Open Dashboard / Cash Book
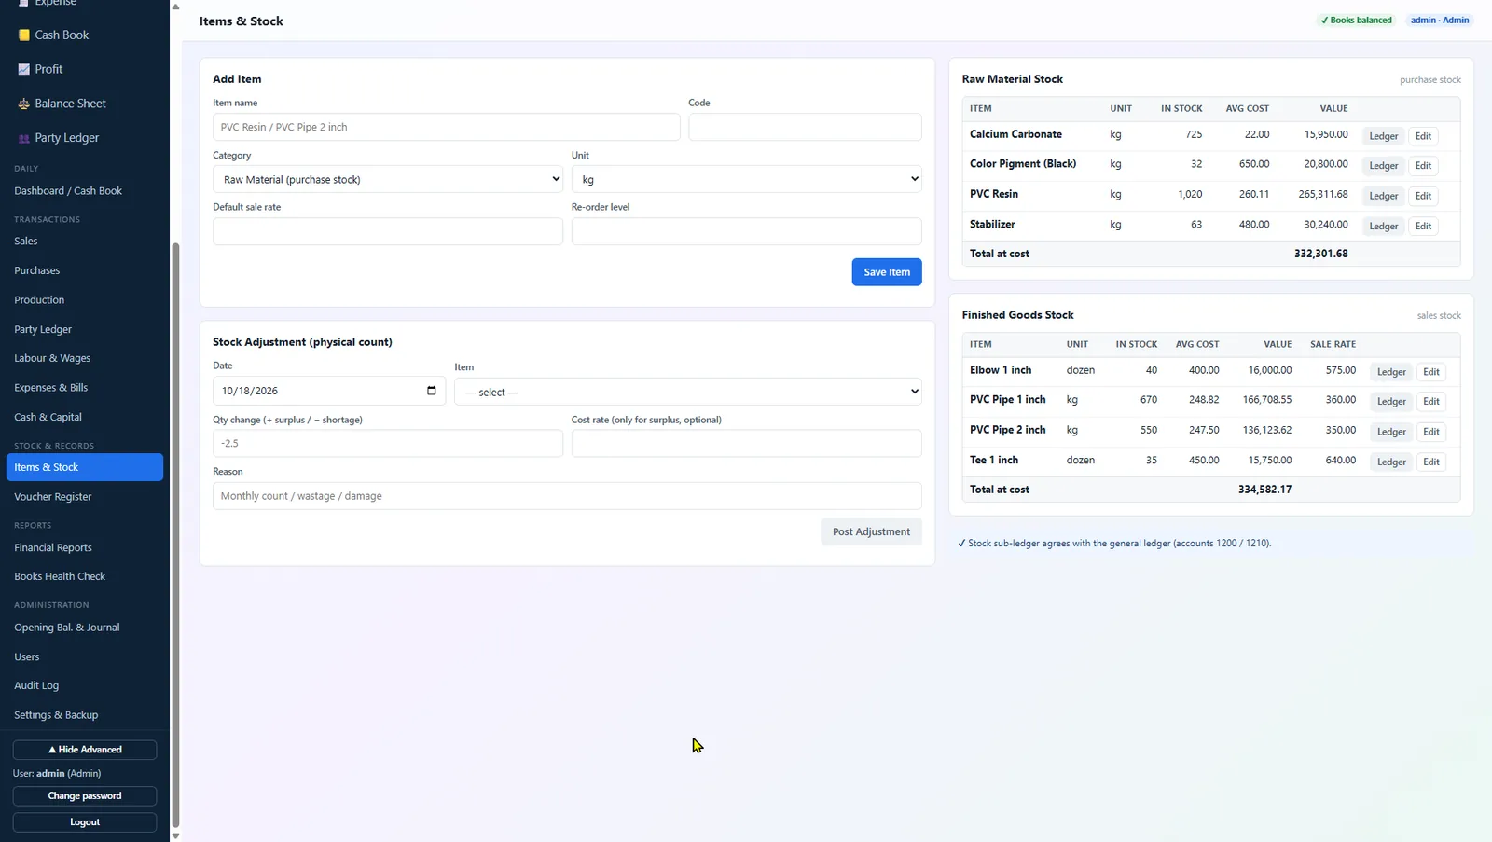 (68, 190)
